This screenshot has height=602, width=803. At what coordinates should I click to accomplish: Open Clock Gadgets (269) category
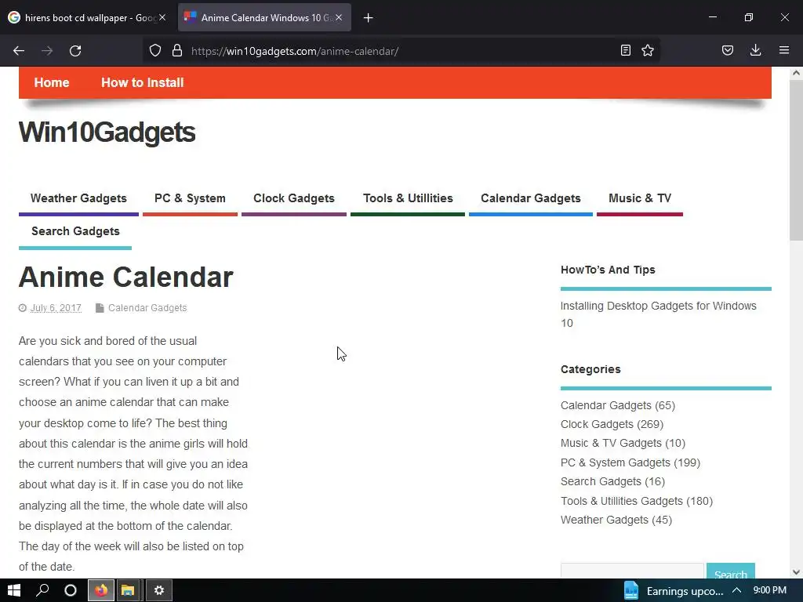point(612,424)
